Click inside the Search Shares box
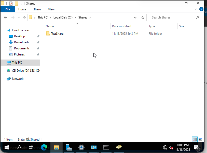 173,17
